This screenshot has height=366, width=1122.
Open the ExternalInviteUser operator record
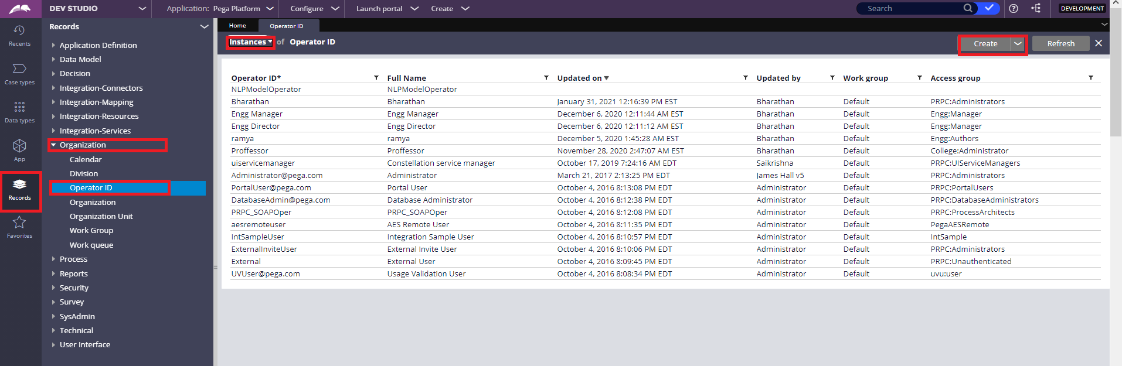pos(264,249)
